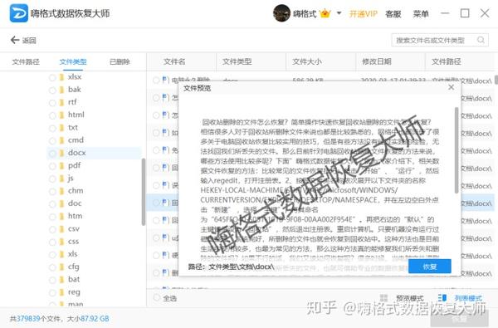This screenshot has height=328, width=498.
Task: Open the 菜单 menu
Action: point(421,14)
